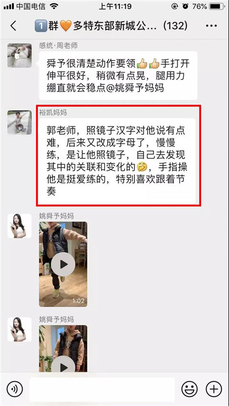This screenshot has height=406, width=229.
Task: Select 裕凯妈妈's message about 照镜子汉字
Action: pyautogui.click(x=117, y=161)
